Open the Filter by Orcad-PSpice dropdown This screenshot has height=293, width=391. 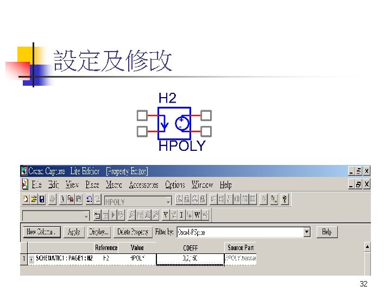307,232
